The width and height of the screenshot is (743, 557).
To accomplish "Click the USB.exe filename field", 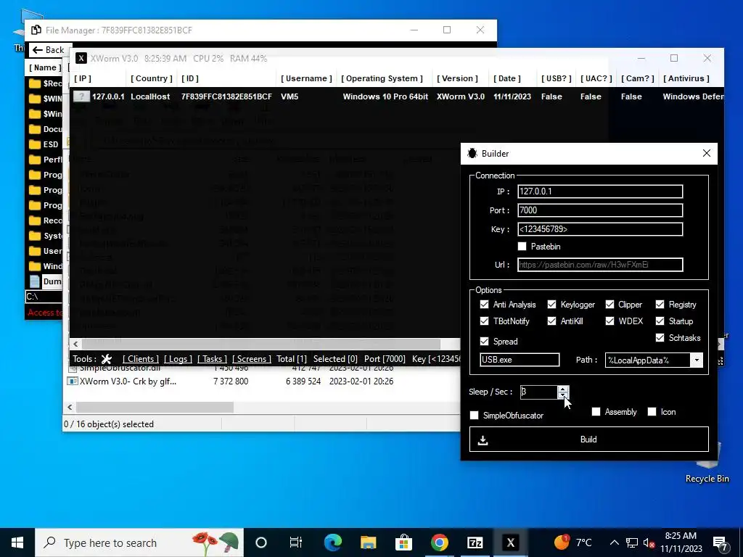I will [x=520, y=360].
